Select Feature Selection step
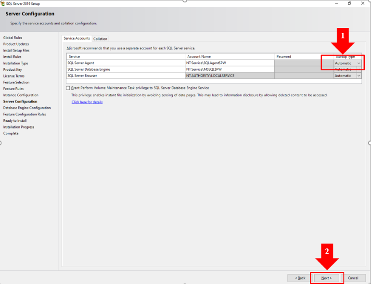Image resolution: width=371 pixels, height=284 pixels. click(x=16, y=82)
